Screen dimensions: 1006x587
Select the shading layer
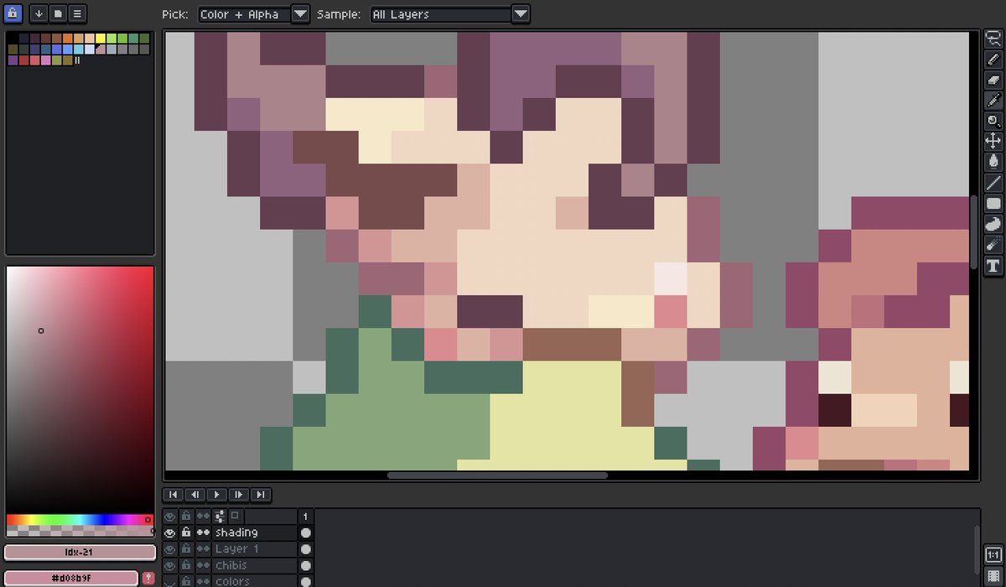pos(255,532)
